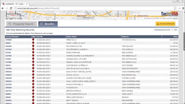This screenshot has width=185, height=104.
Task: Click address 10624 STAR MEADOW
Action: click(130, 68)
